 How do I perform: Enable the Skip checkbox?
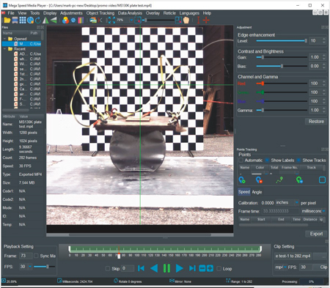click(108, 268)
